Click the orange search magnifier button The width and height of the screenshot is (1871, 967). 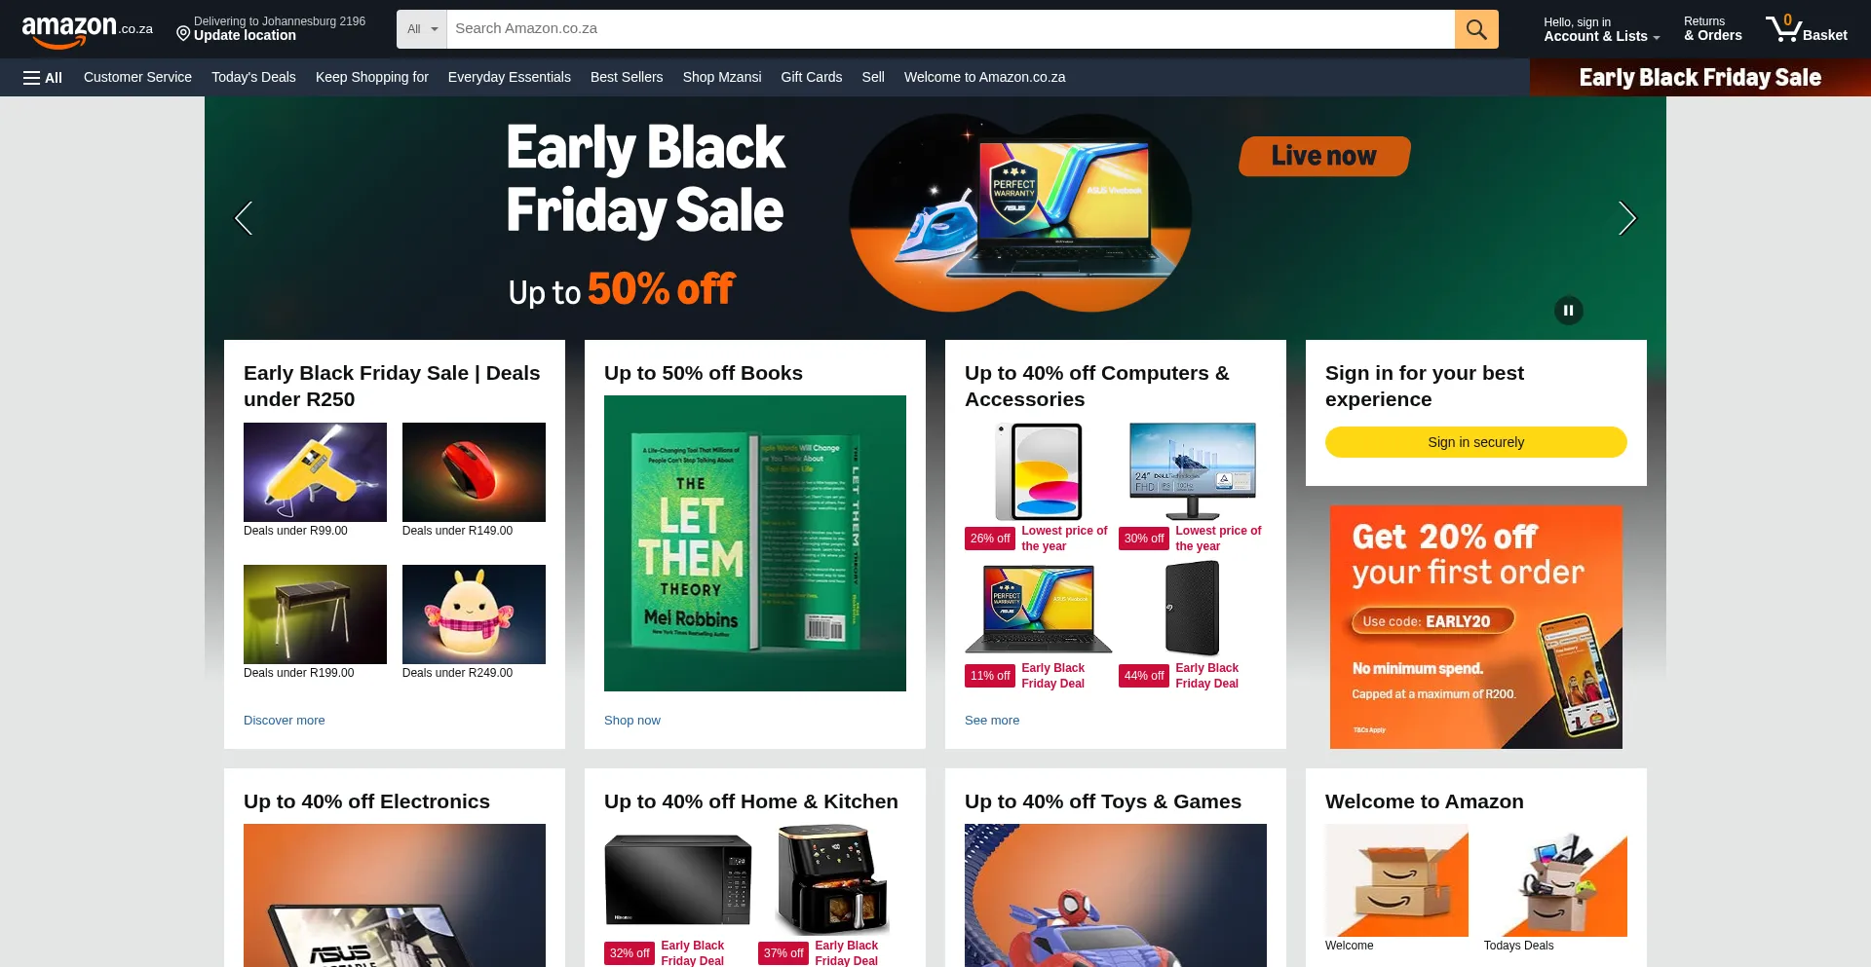coord(1476,29)
